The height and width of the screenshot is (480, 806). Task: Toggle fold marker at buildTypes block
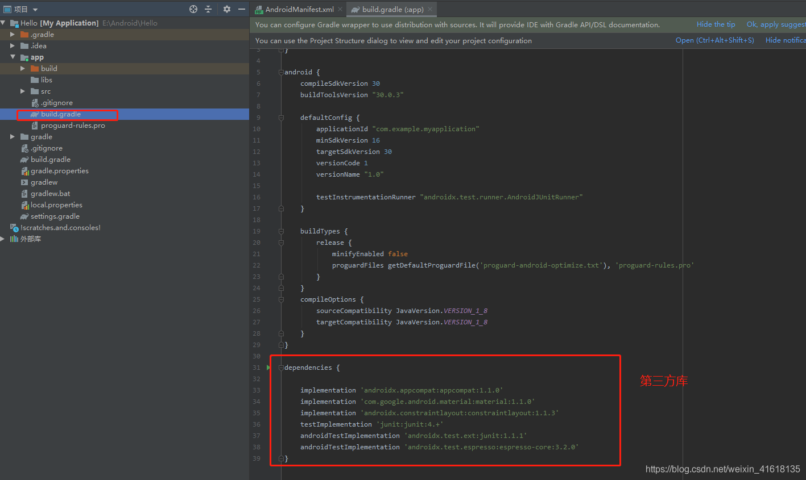[x=280, y=231]
